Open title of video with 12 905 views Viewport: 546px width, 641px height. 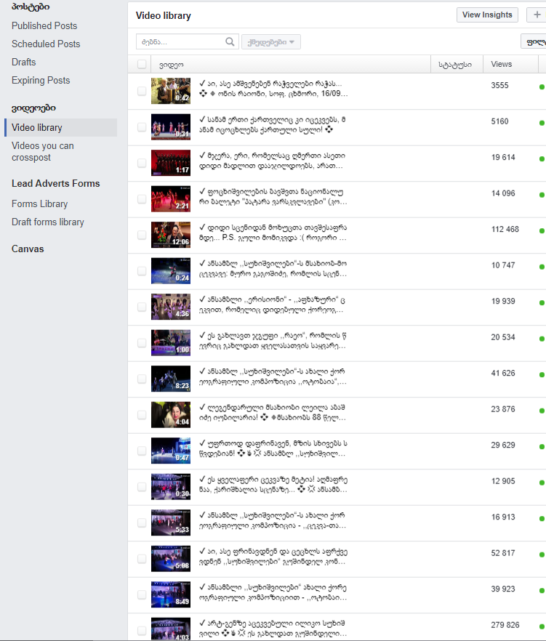pos(273,485)
